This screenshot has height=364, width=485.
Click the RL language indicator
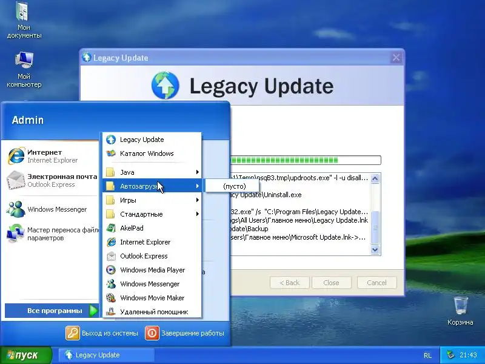(x=427, y=356)
